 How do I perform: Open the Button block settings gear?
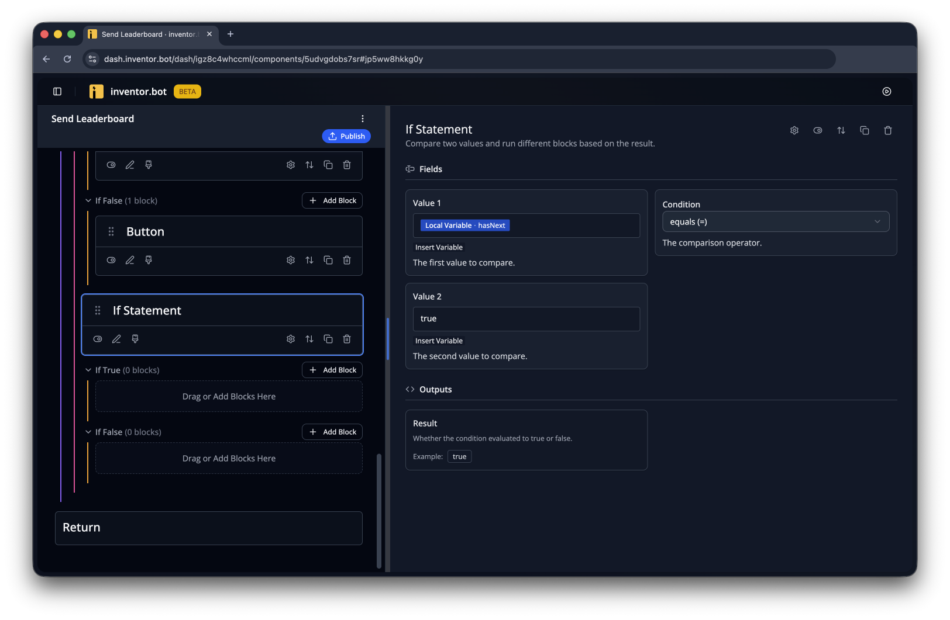pyautogui.click(x=291, y=260)
